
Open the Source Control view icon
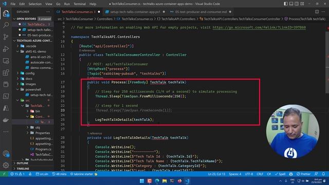6,37
